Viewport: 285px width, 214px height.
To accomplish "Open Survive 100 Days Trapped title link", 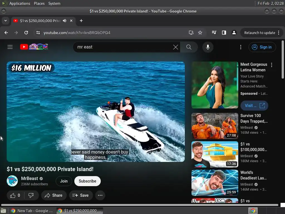I will point(254,118).
